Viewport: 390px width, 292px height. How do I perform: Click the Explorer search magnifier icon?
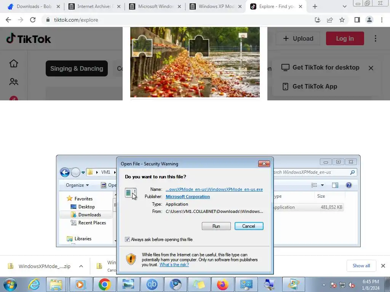(x=352, y=172)
